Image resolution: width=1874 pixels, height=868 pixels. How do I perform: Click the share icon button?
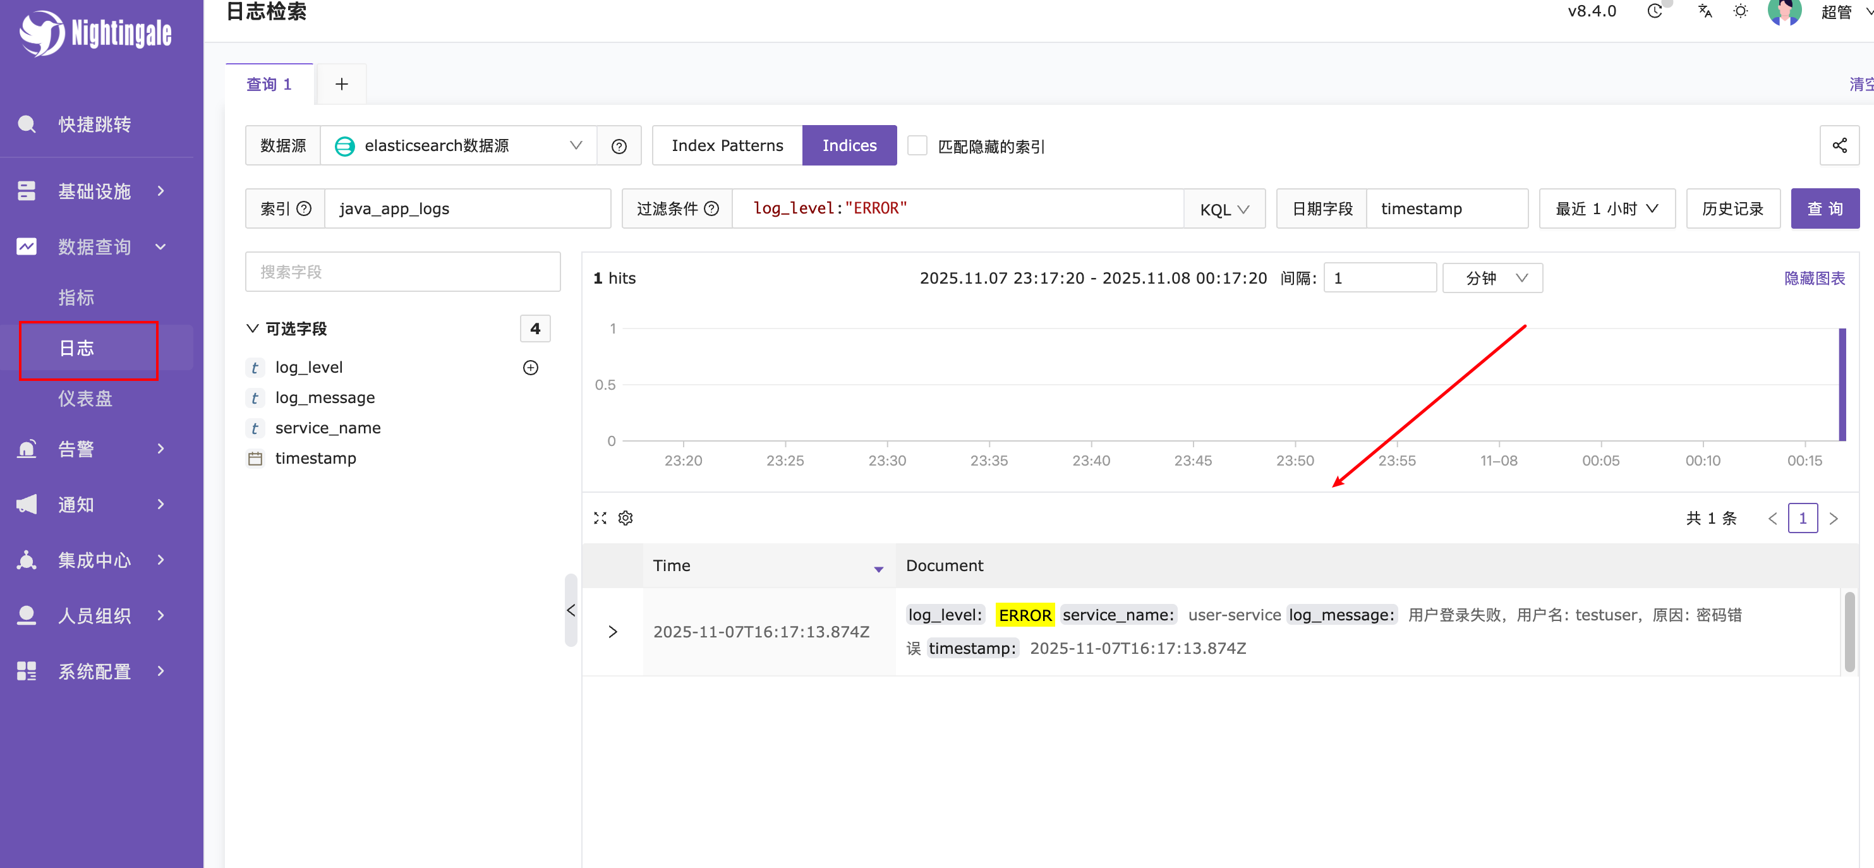tap(1839, 145)
